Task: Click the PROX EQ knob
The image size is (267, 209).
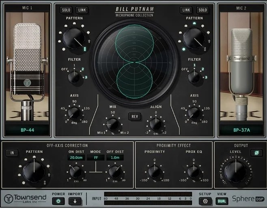Action: click(194, 172)
